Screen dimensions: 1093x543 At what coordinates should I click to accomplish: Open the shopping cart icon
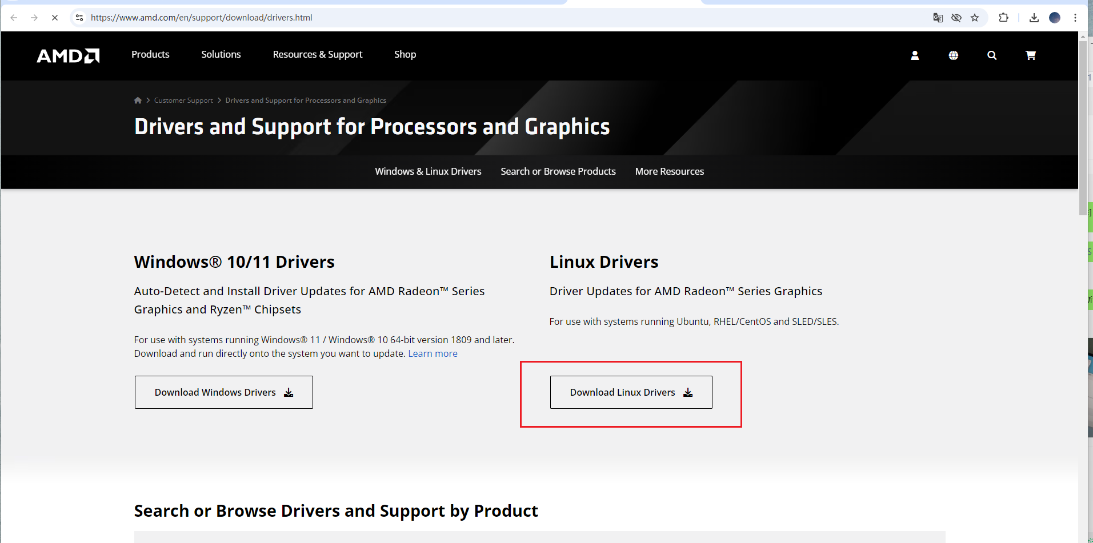(x=1031, y=55)
